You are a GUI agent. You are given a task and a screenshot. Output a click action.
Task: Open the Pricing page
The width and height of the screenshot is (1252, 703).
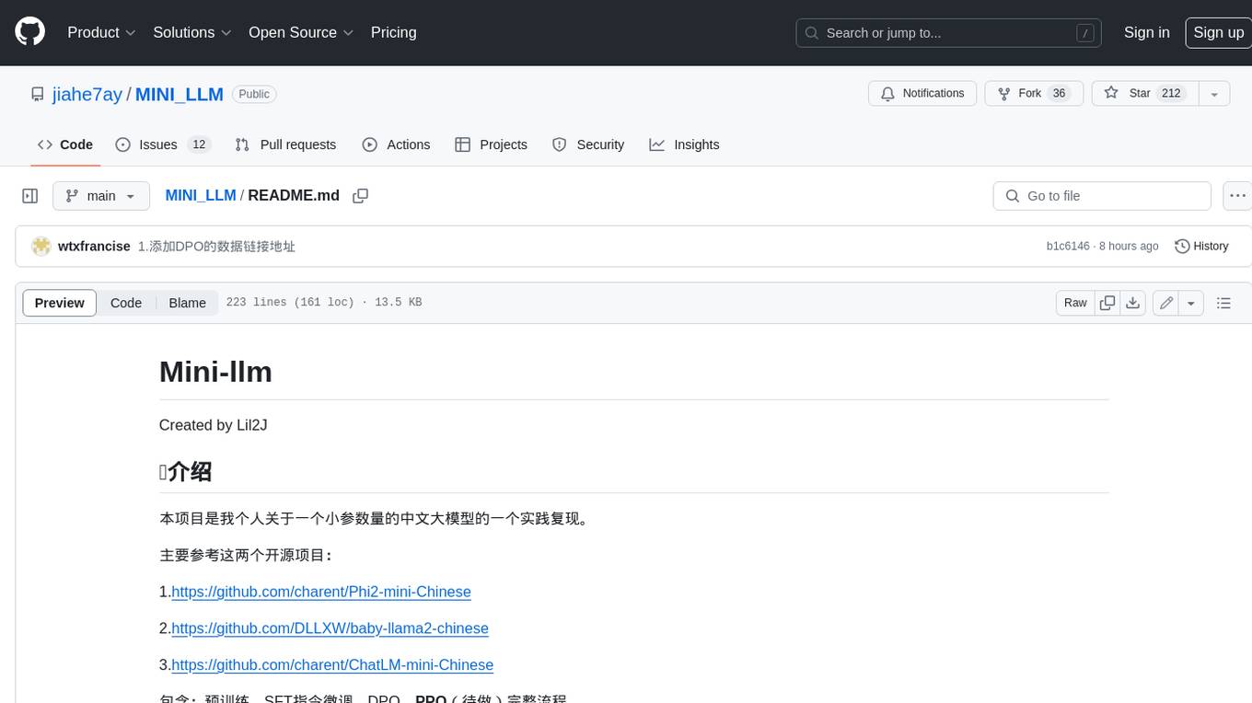pyautogui.click(x=393, y=32)
